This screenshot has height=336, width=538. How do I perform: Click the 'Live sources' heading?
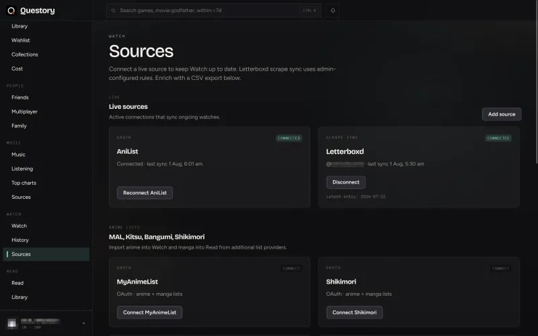click(128, 107)
